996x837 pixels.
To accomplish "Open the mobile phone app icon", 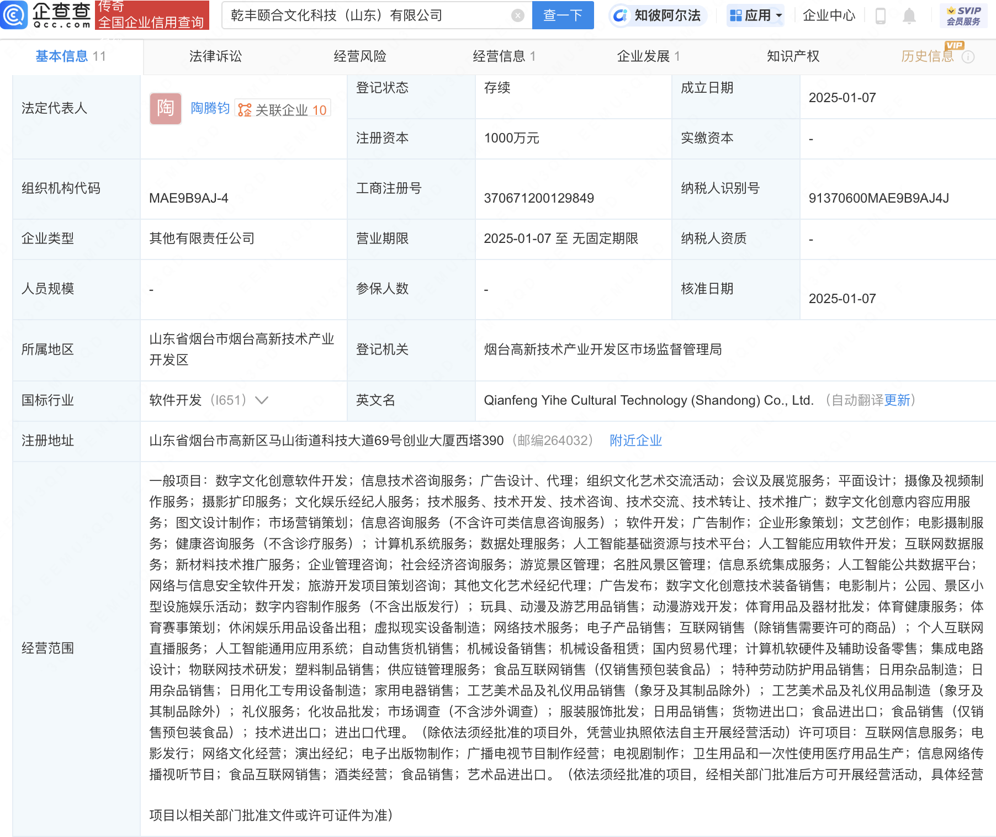I will pos(881,16).
